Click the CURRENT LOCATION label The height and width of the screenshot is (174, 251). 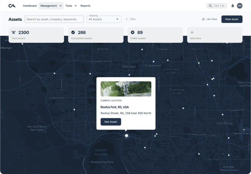[x=111, y=100]
